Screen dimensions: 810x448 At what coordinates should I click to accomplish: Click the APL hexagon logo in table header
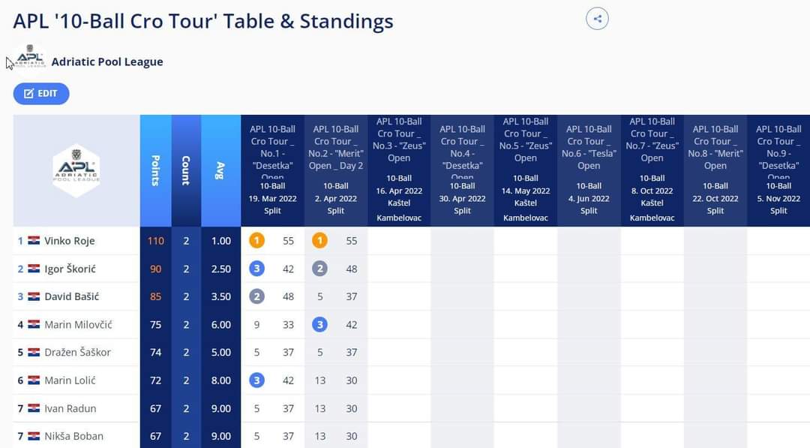[x=76, y=170]
